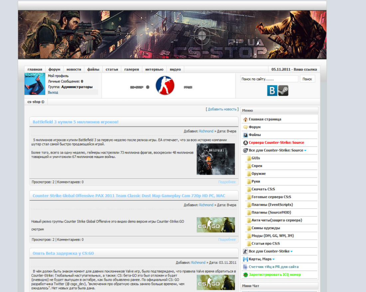Collapse the Все для Counter-Strike: Source arrow
Viewport: 366px width, 292px height.
[x=305, y=151]
